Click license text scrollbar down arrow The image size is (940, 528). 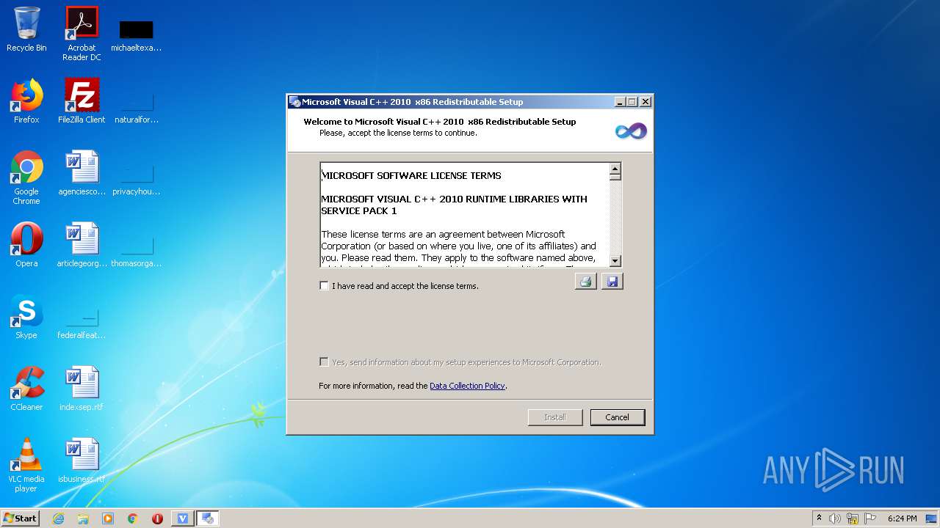click(x=615, y=261)
